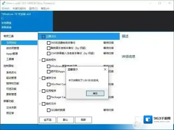Select 系统优化 under 控制面板

(11, 72)
